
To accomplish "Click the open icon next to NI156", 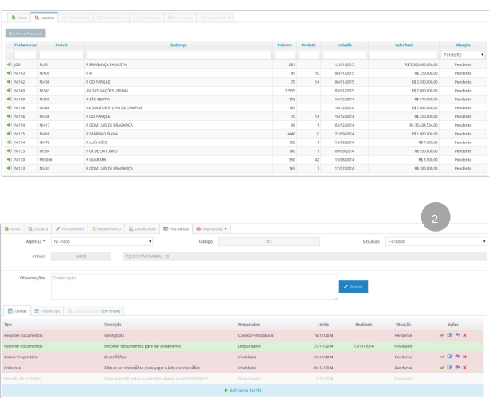I will coord(9,116).
